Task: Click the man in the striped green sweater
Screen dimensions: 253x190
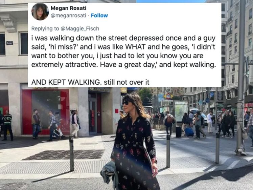Action: (7, 125)
